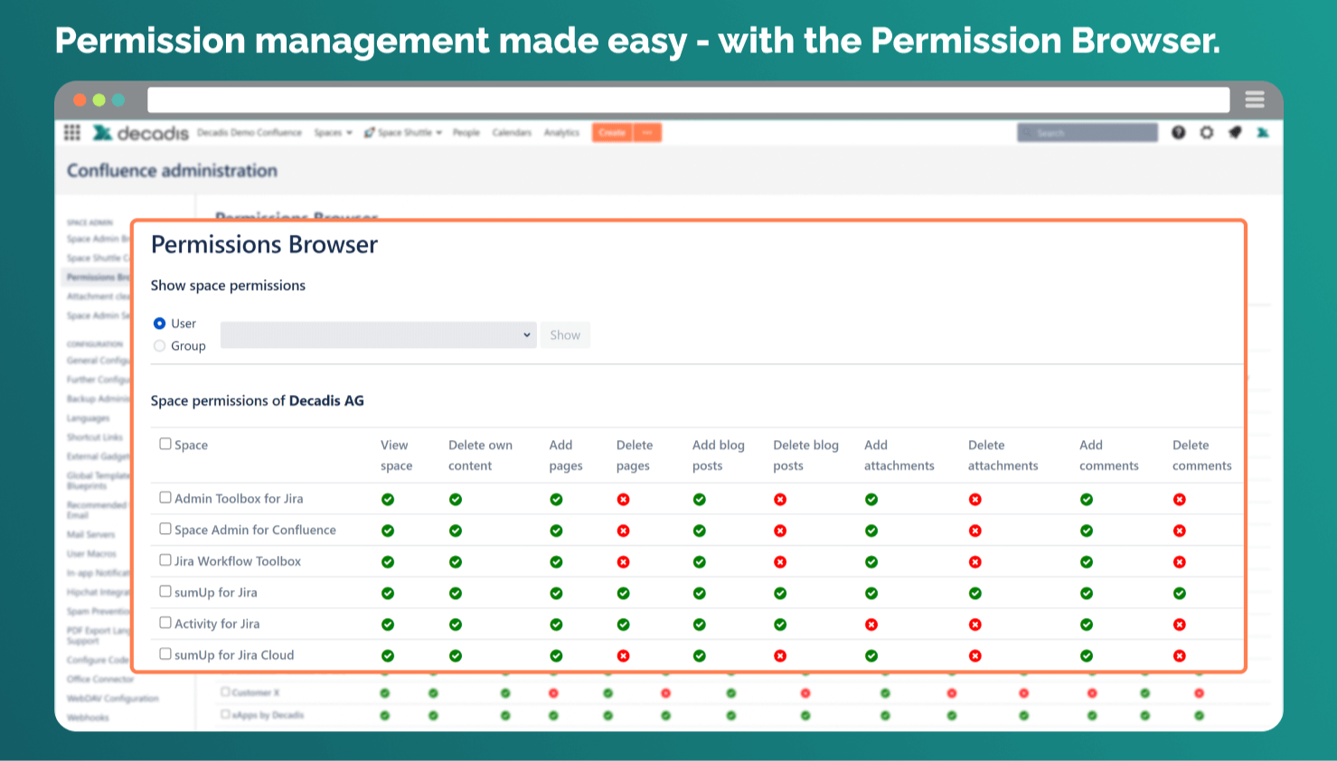Select the Group radio button
The image size is (1337, 761).
pyautogui.click(x=160, y=346)
